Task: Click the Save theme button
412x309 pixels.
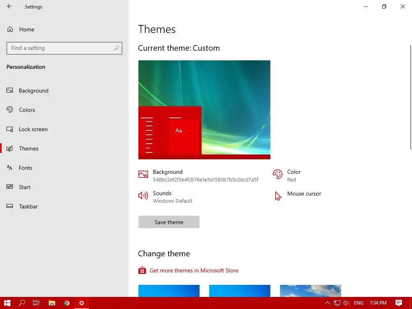Action: coord(169,222)
